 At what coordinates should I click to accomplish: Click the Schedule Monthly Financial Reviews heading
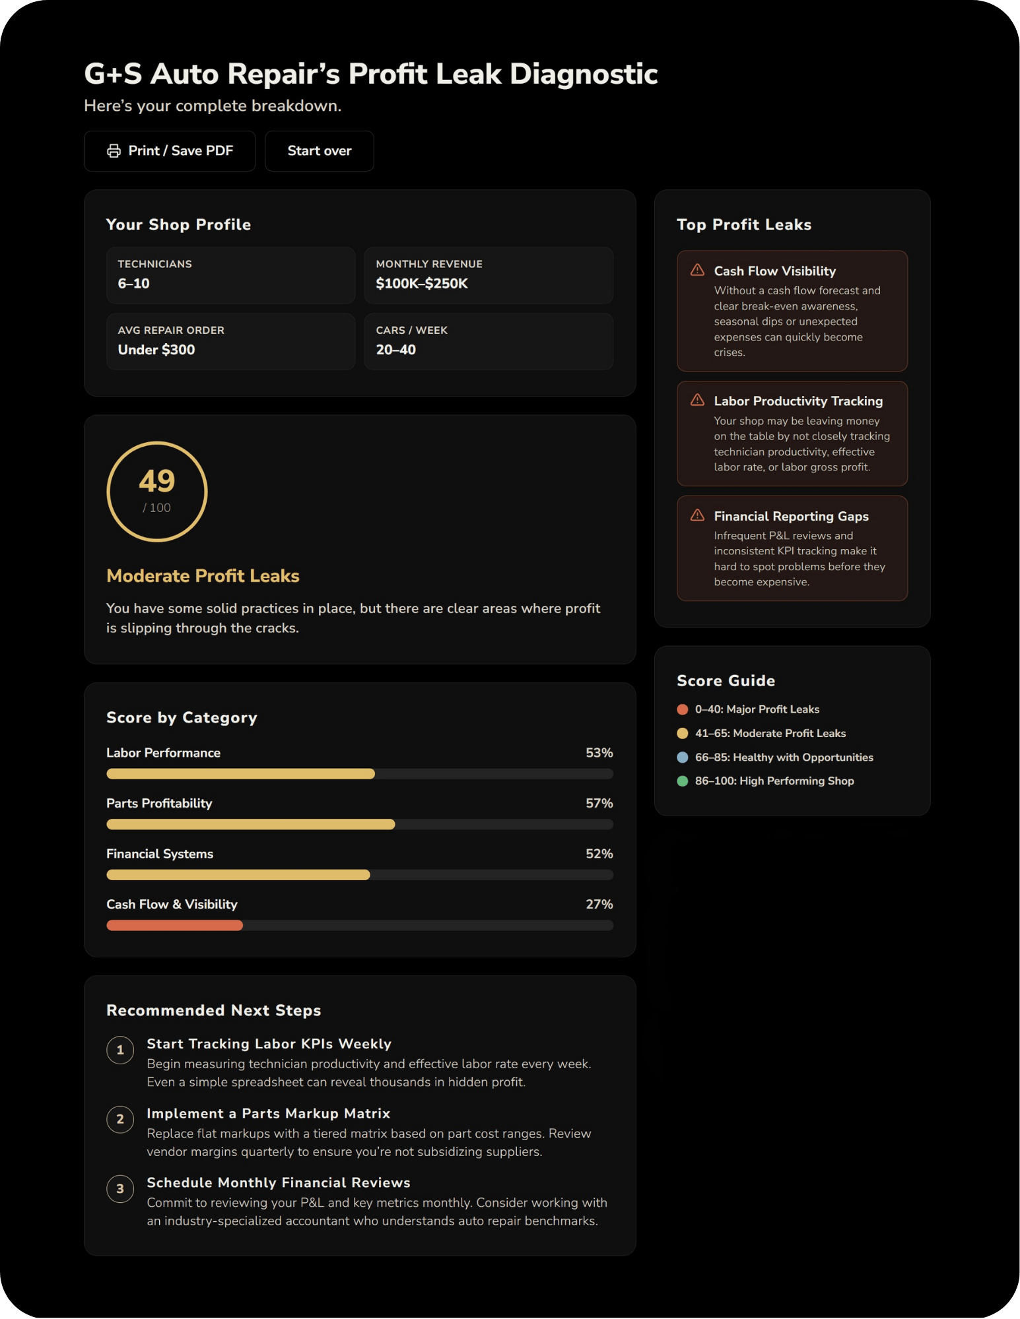click(279, 1182)
